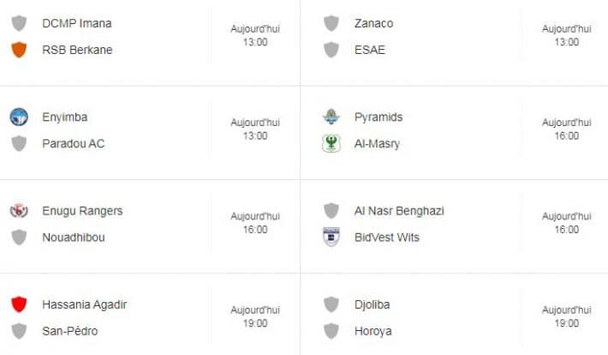Image resolution: width=608 pixels, height=355 pixels.
Task: Open the Paradou AC team name
Action: click(x=74, y=144)
